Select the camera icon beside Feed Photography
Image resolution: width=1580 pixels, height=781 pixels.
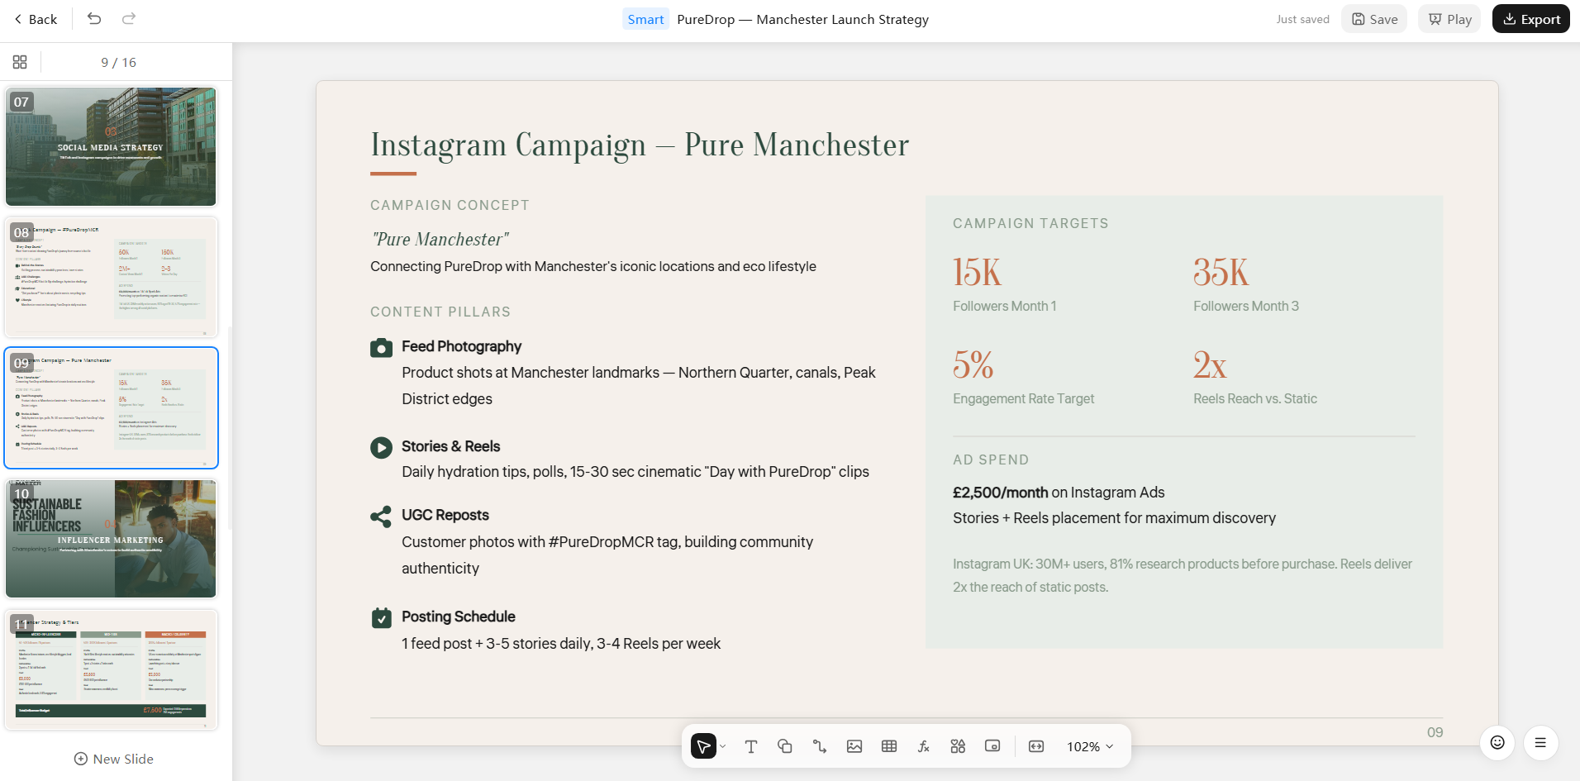tap(381, 347)
